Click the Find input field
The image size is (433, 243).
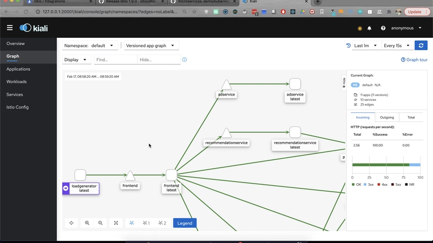coord(115,60)
